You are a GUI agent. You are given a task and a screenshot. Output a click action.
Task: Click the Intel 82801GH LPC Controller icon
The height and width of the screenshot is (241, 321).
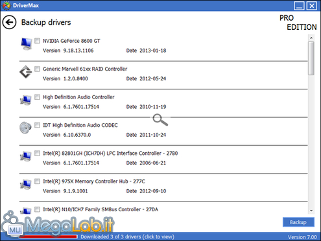click(x=26, y=156)
